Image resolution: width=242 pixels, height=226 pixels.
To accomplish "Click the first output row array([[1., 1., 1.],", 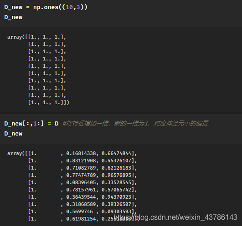I will pos(37,37).
